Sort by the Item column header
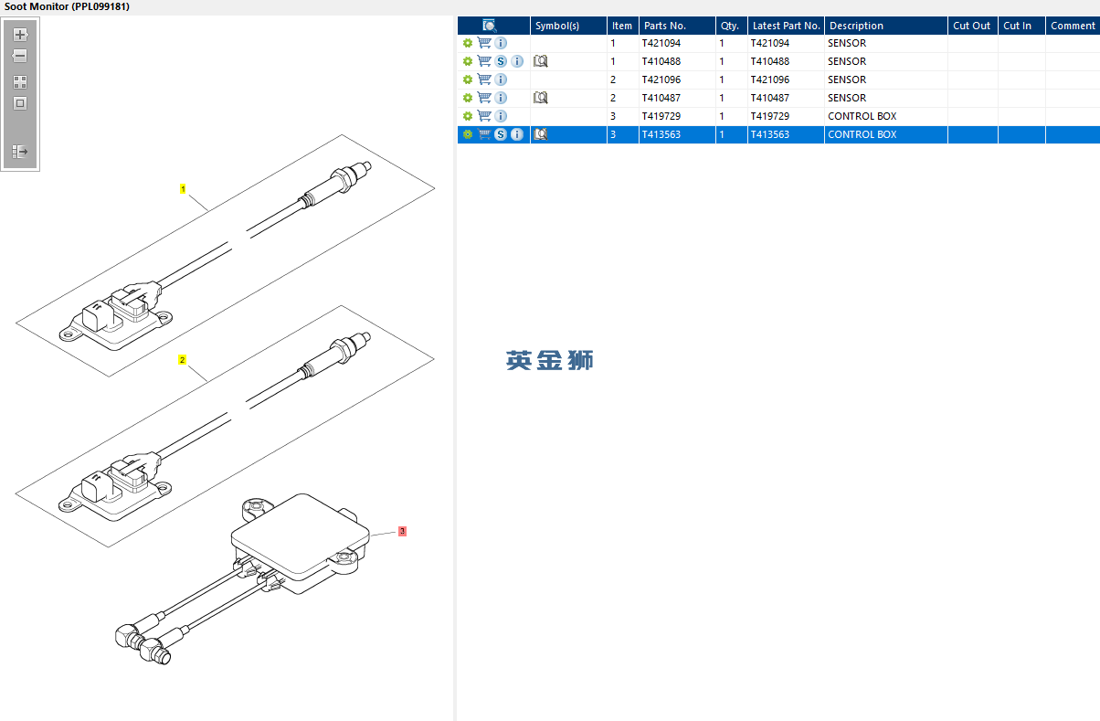Image resolution: width=1100 pixels, height=721 pixels. pos(622,26)
